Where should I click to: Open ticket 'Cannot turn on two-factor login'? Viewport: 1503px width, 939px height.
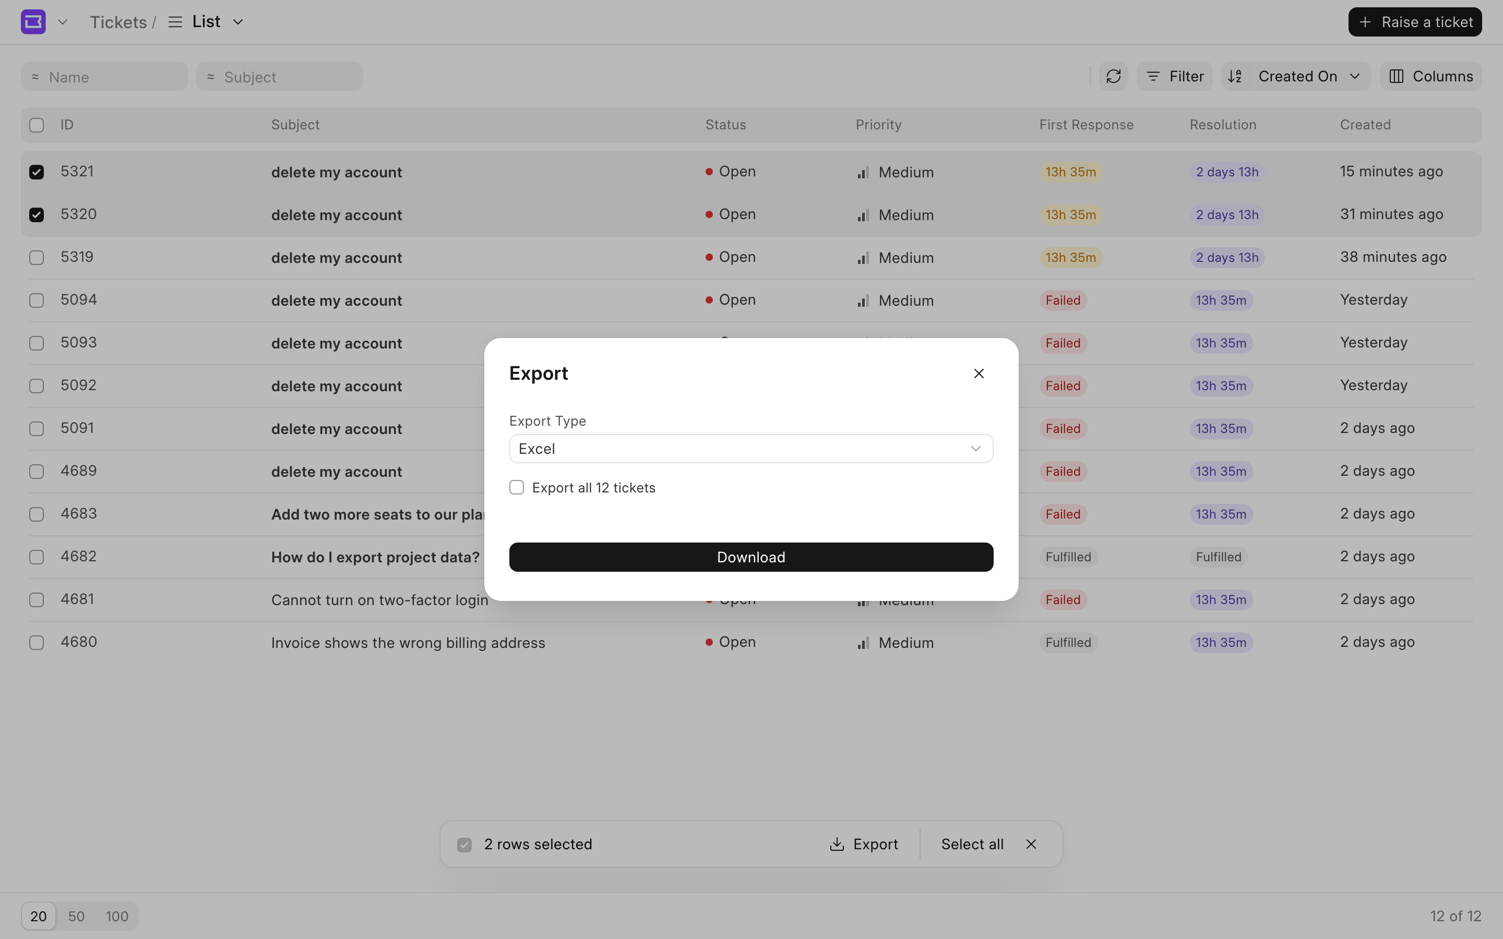(379, 600)
